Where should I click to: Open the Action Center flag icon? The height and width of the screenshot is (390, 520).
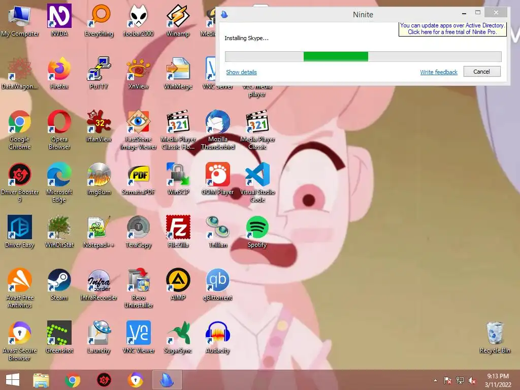[x=447, y=380]
